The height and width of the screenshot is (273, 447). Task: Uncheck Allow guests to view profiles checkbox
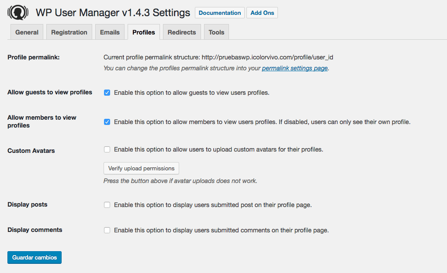point(107,93)
